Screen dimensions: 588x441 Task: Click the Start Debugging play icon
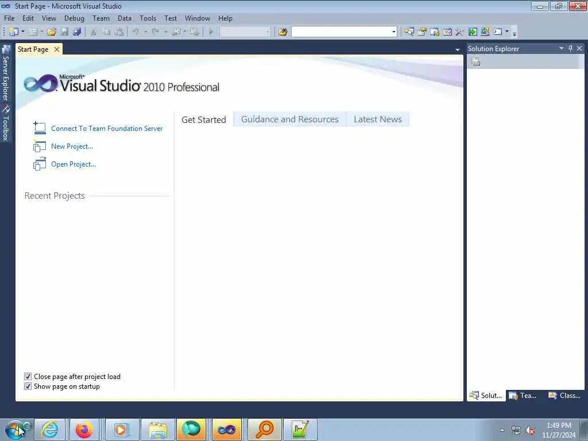tap(211, 32)
